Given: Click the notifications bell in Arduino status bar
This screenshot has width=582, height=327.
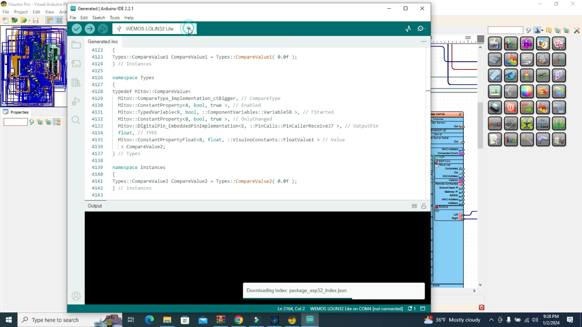Looking at the screenshot, I should (411, 308).
